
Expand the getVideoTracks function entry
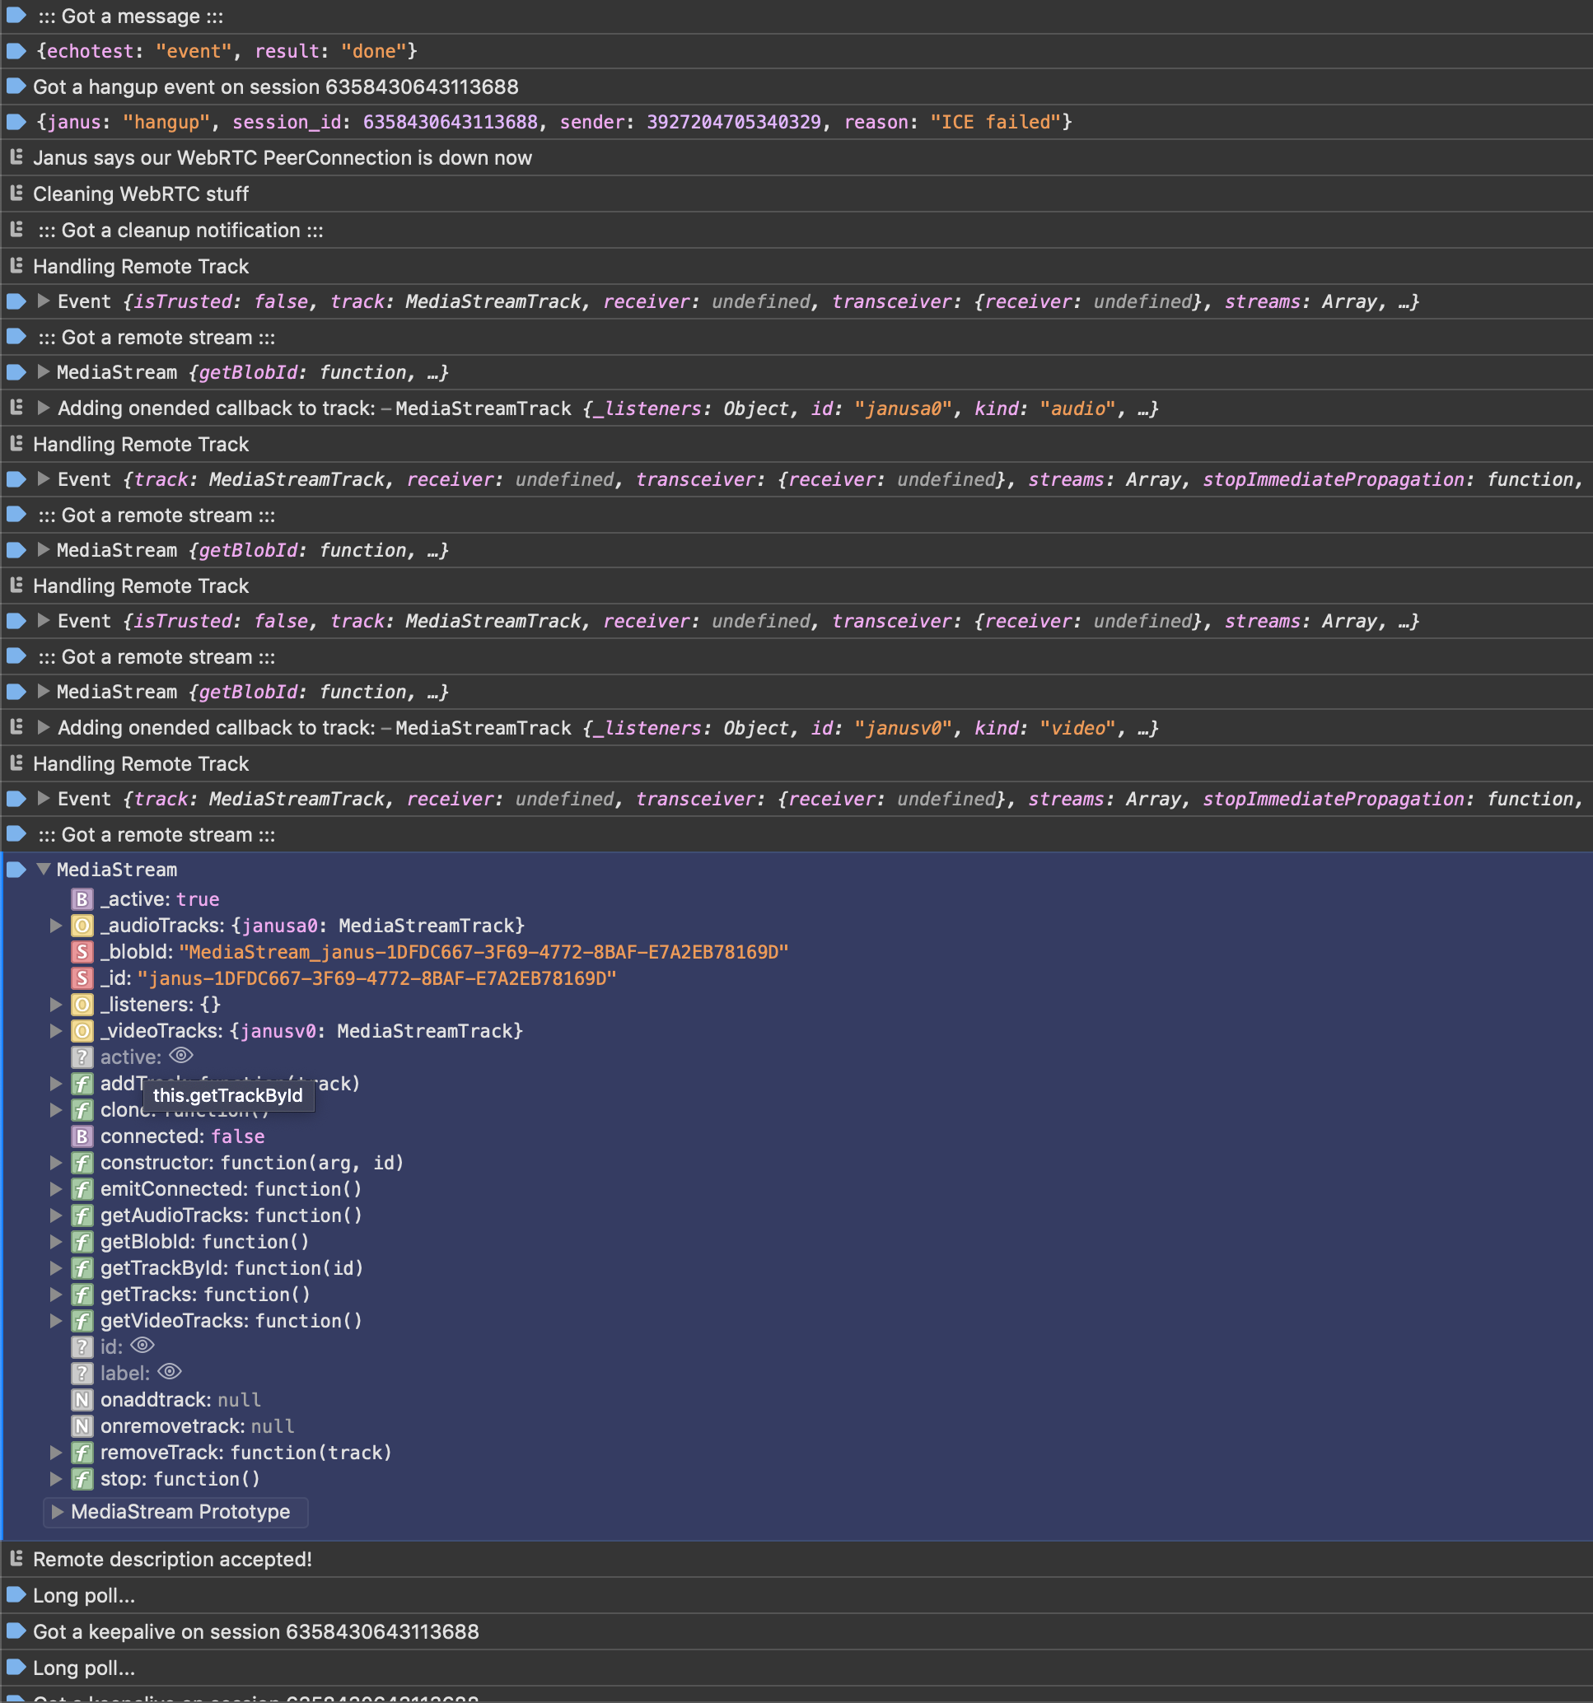click(56, 1321)
